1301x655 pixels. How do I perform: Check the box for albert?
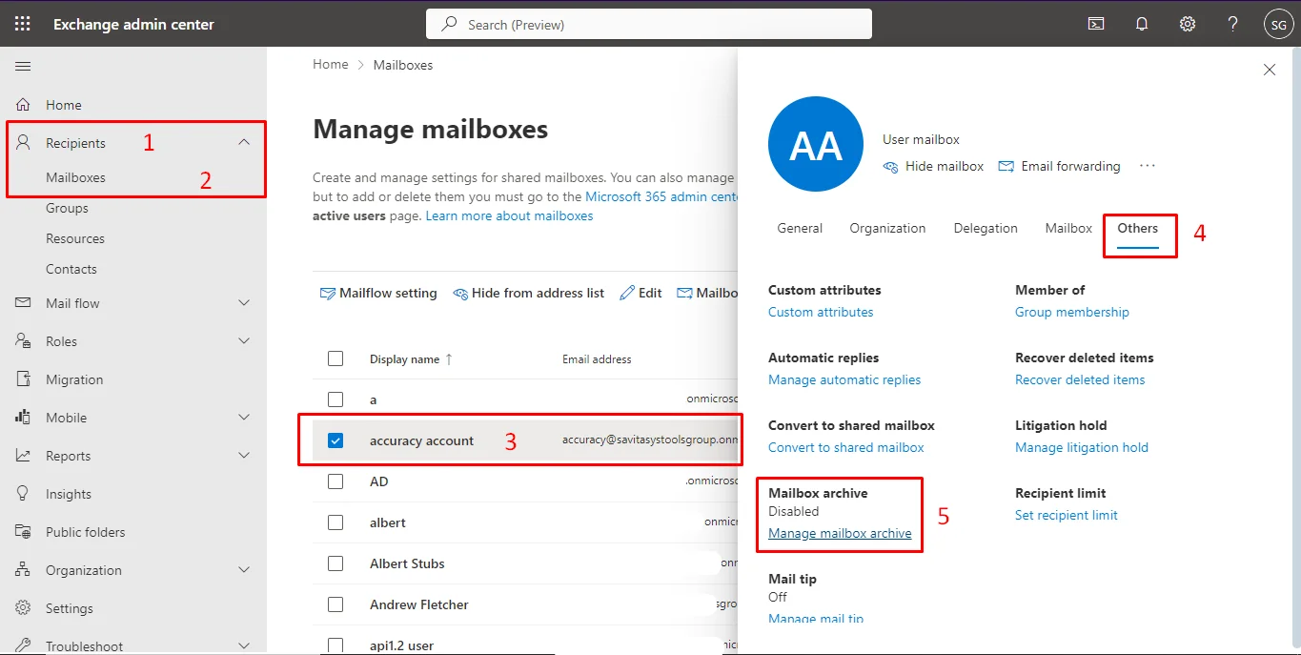click(x=335, y=522)
